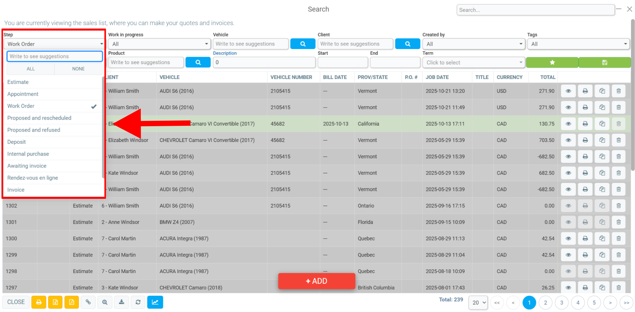Expand the Work in progress dropdown

coord(159,44)
